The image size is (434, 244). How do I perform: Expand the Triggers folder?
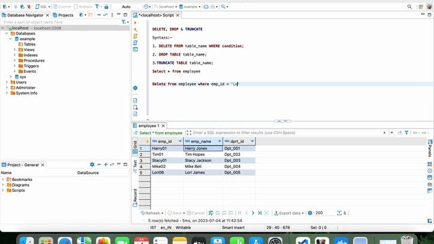[x=15, y=66]
